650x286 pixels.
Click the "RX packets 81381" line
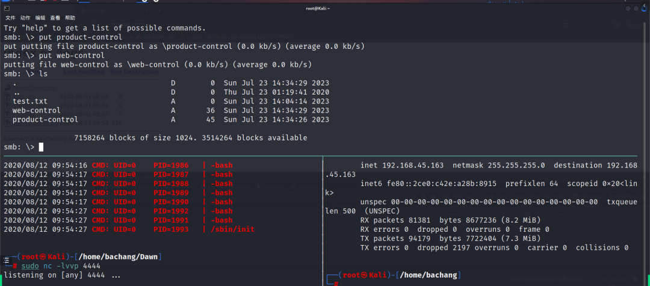(450, 220)
